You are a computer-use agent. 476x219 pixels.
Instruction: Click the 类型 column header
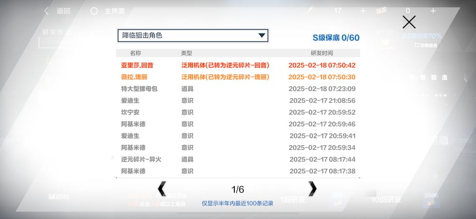pos(186,53)
